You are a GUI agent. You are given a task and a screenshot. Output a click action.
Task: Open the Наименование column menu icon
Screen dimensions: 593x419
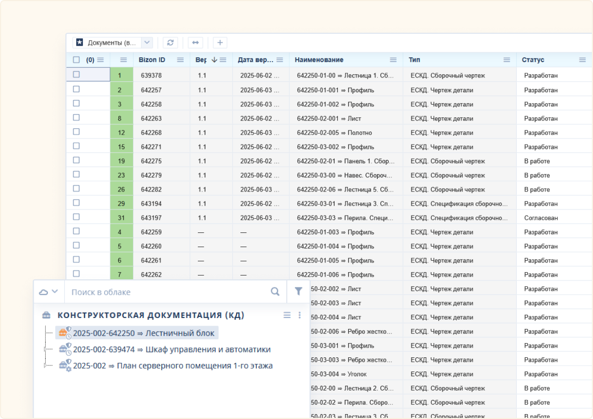tap(393, 60)
